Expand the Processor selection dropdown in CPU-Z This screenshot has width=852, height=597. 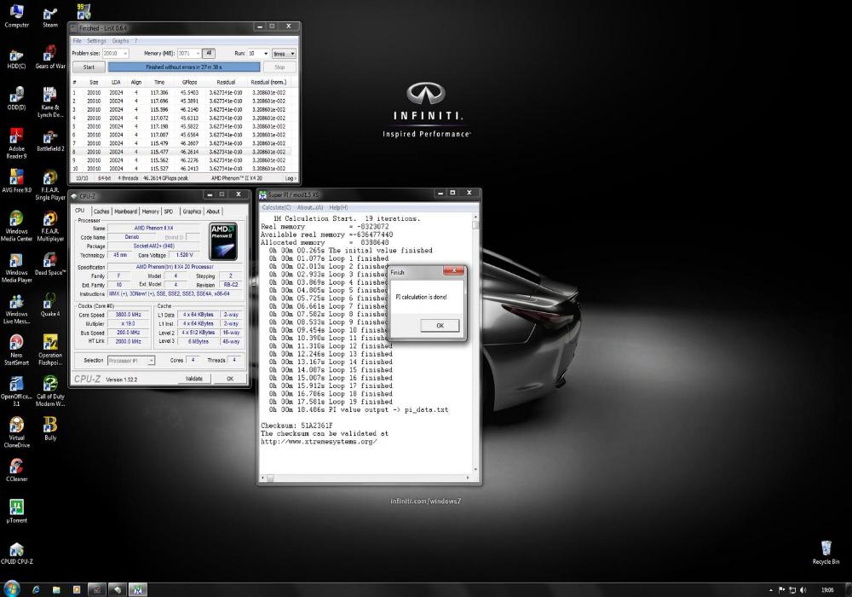[x=151, y=361]
